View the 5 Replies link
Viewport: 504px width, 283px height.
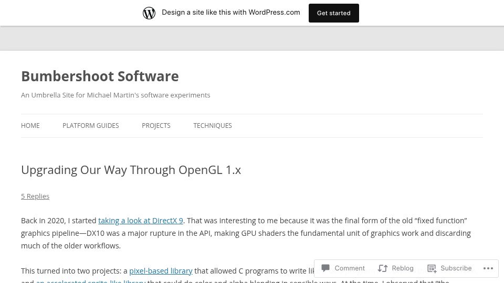35,196
